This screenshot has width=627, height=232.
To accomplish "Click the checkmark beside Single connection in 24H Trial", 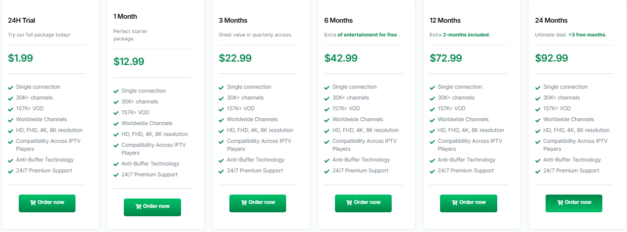I will point(11,87).
